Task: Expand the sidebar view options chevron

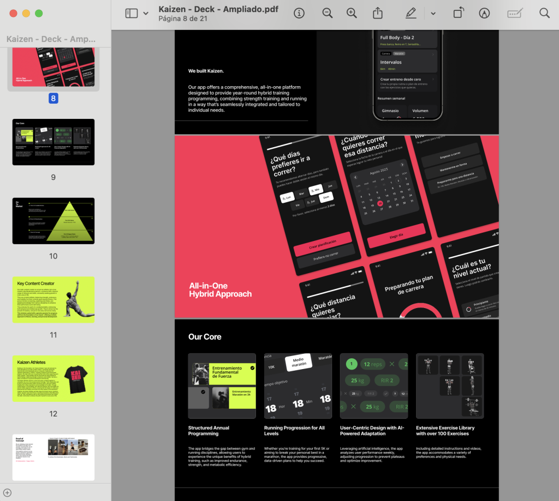Action: point(146,13)
